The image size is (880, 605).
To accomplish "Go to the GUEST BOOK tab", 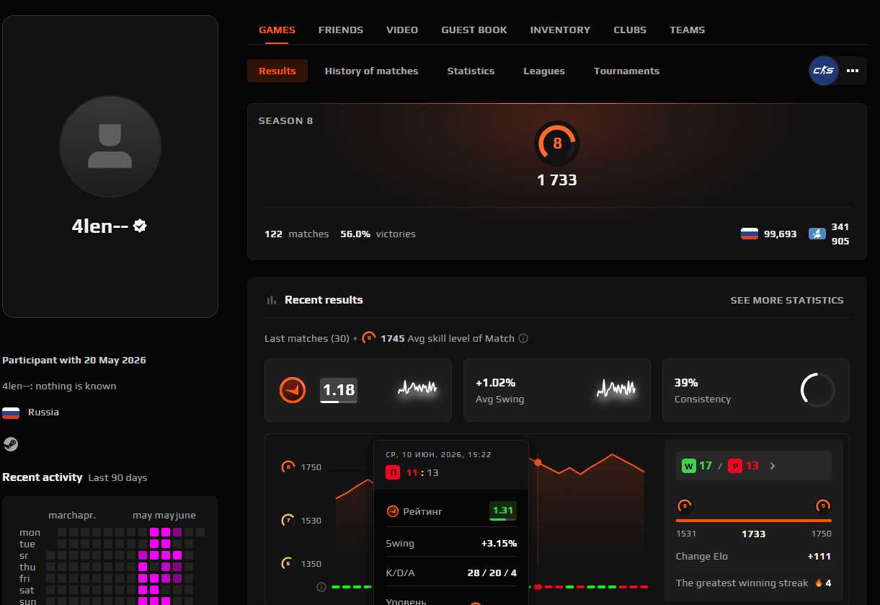I will pyautogui.click(x=474, y=30).
